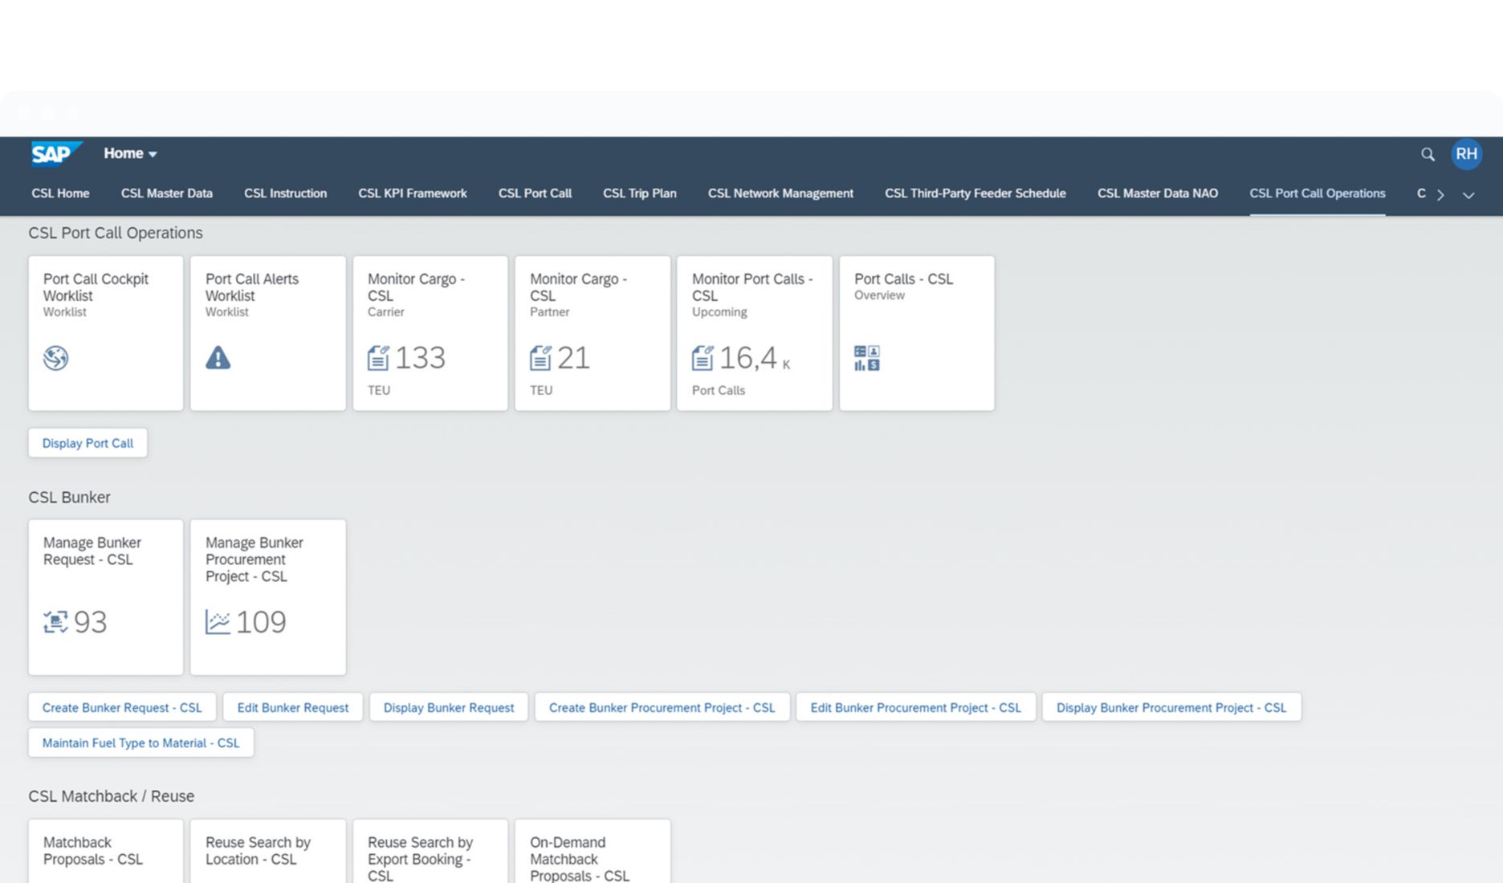The width and height of the screenshot is (1503, 883).
Task: Switch to the CSL Network Management tab
Action: click(x=780, y=193)
